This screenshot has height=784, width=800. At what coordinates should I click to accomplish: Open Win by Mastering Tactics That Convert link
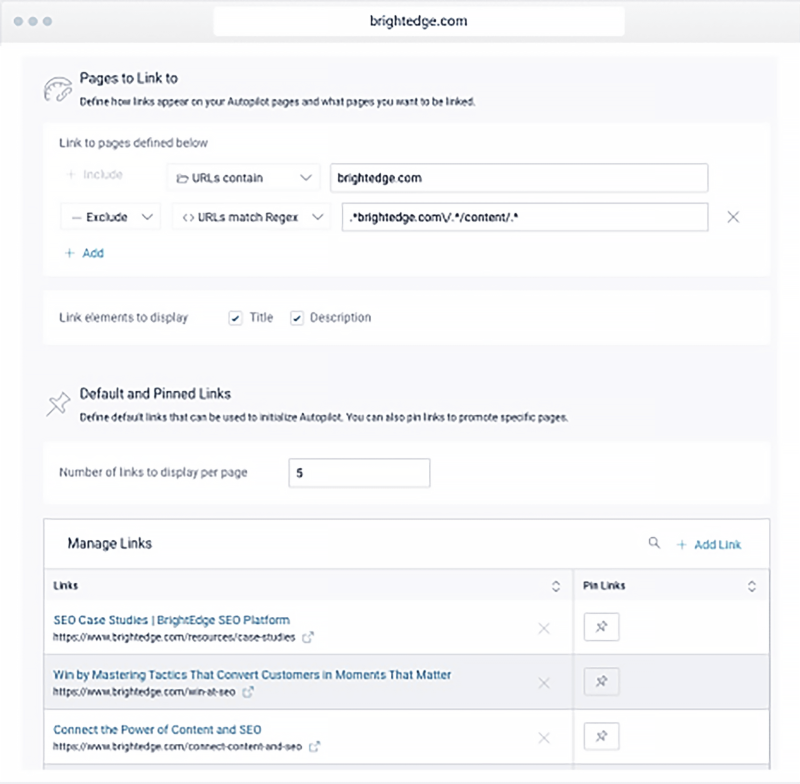tap(252, 674)
